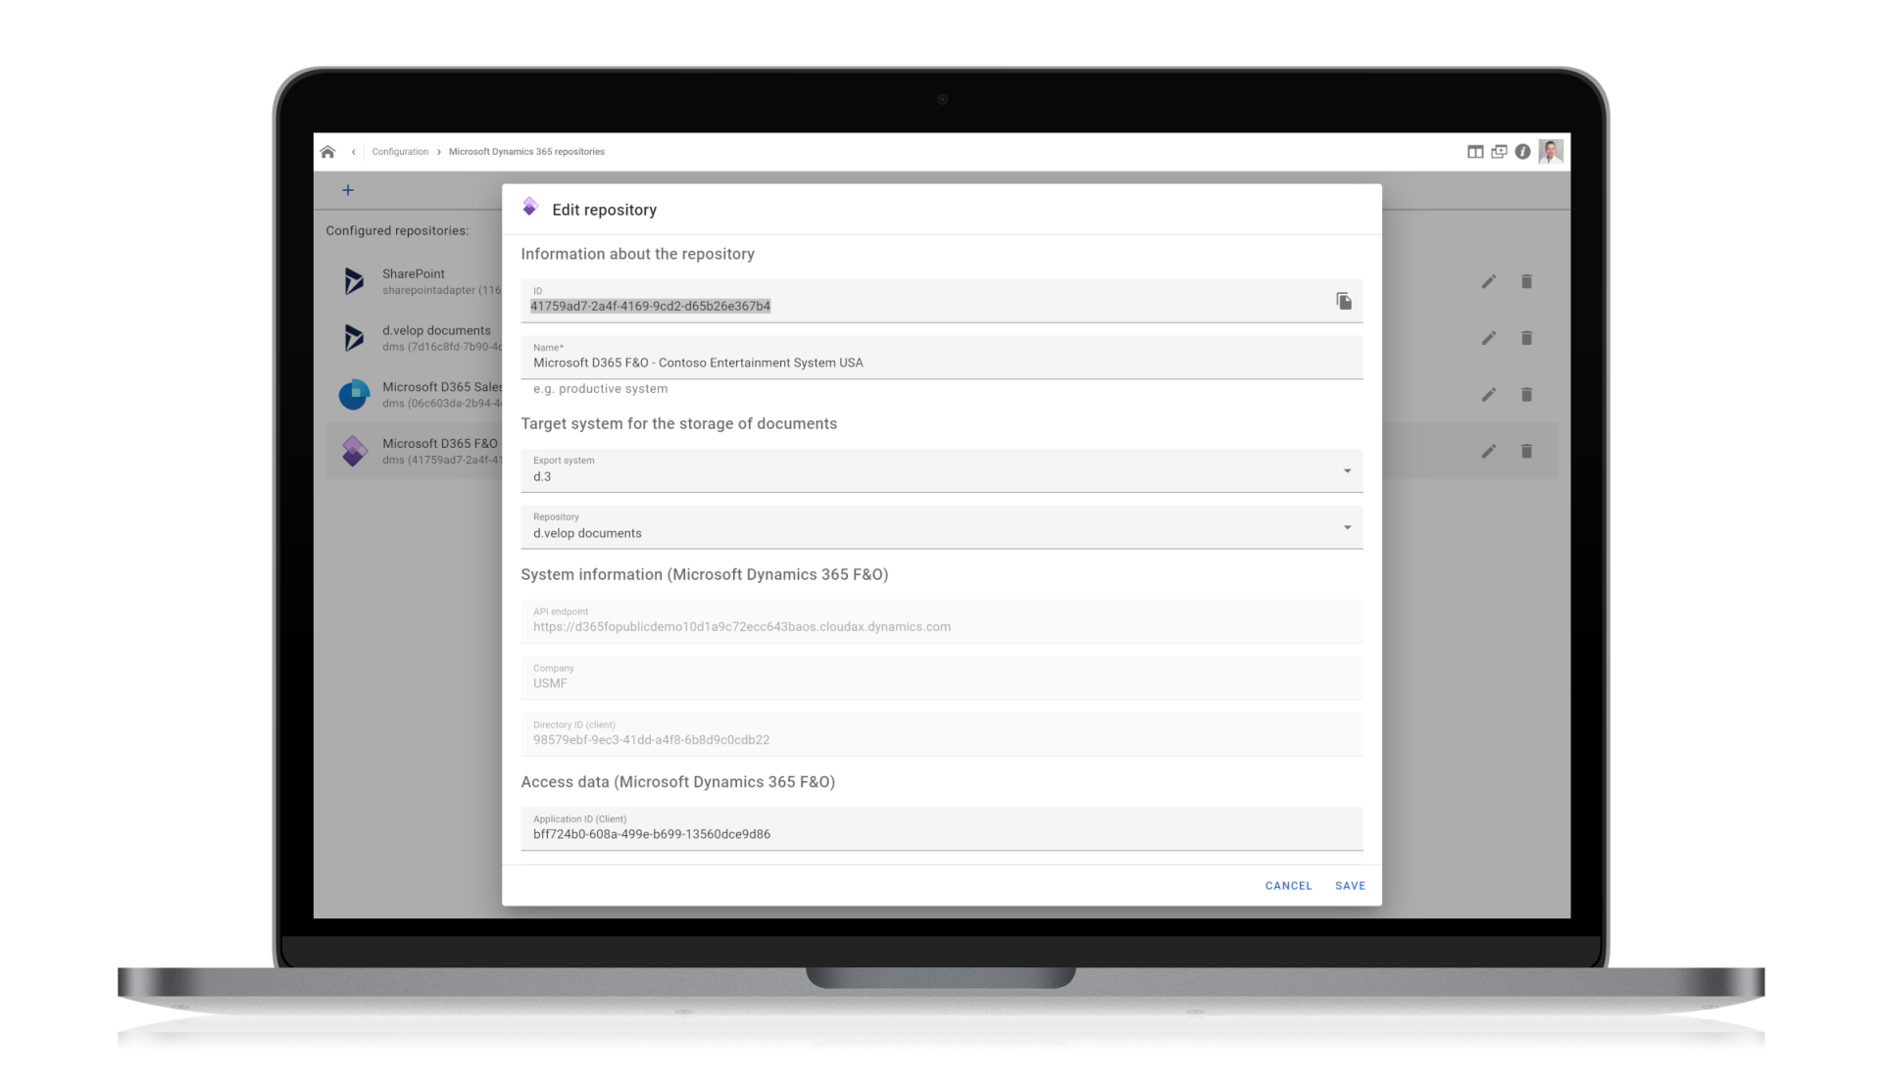The width and height of the screenshot is (1882, 1082).
Task: Delete the SharePoint repository using the trash icon
Action: point(1527,281)
